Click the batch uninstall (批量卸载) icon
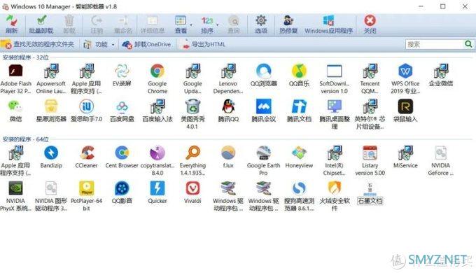This screenshot has width=476, height=273. [41, 20]
